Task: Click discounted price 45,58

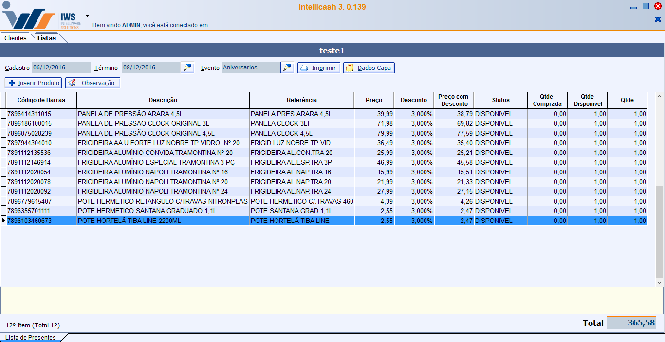Action: pyautogui.click(x=453, y=162)
